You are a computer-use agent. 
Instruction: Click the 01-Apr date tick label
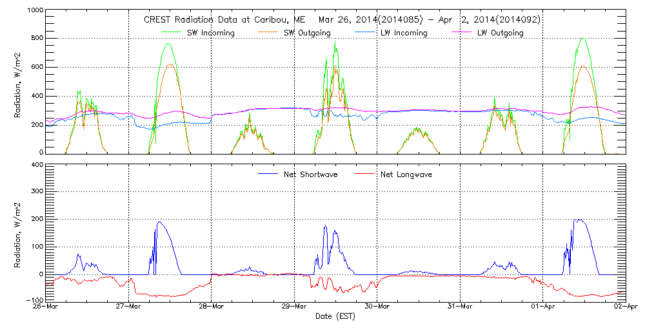[x=543, y=307]
